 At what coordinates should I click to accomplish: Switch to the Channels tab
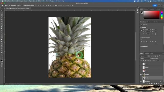coord(147,53)
